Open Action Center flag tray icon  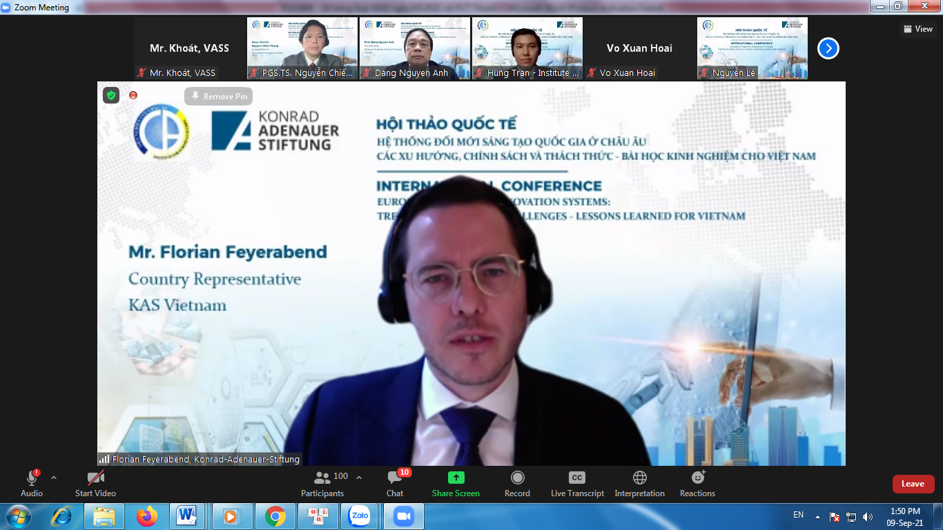tap(835, 516)
